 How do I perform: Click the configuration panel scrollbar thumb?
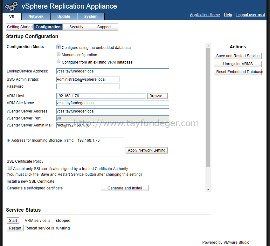pos(208,108)
